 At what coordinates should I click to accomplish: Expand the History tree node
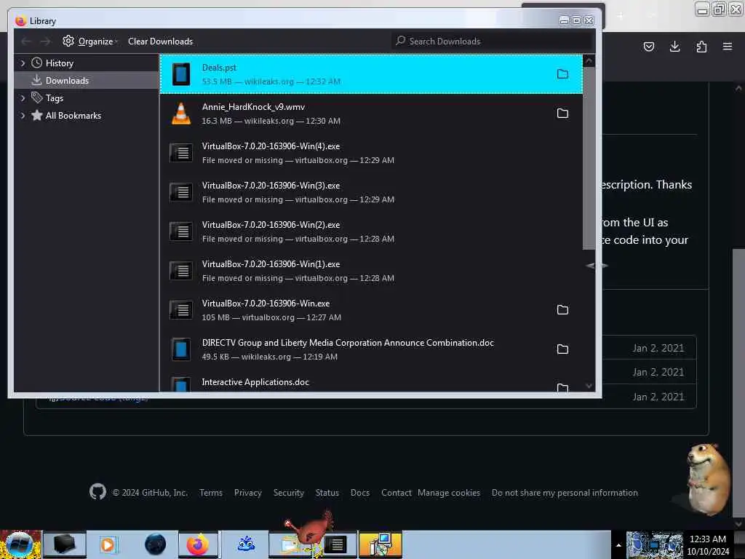click(23, 63)
